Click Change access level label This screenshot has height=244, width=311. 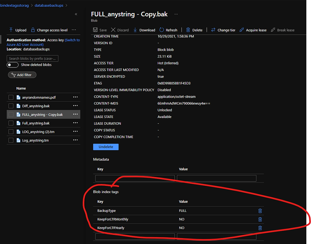pyautogui.click(x=52, y=30)
